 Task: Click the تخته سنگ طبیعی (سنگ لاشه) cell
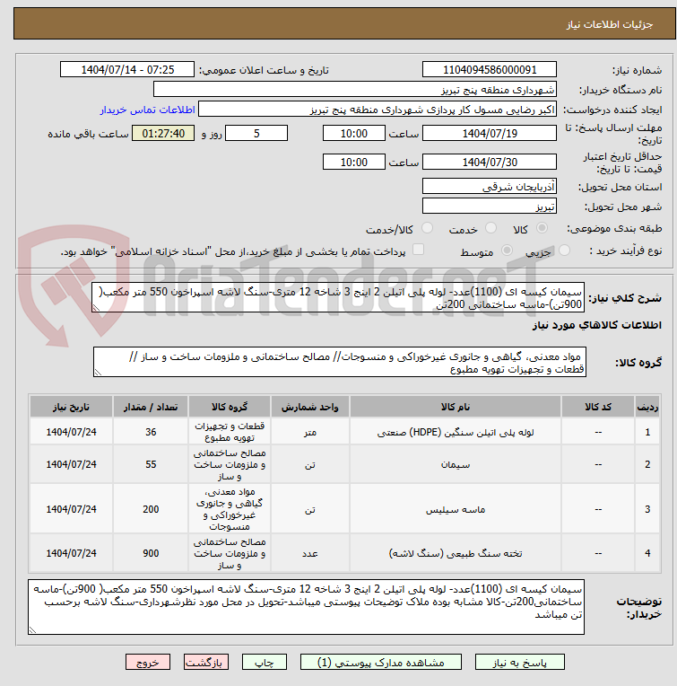coord(456,553)
